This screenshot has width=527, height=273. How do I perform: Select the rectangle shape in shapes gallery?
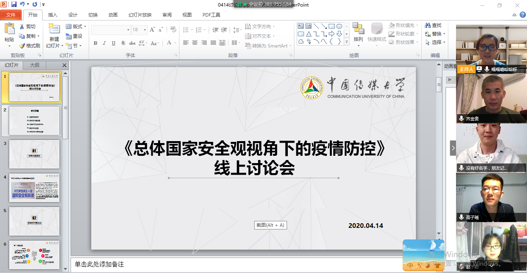331,26
